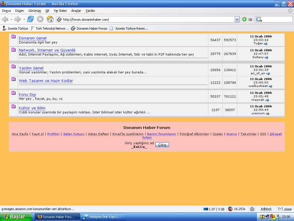This screenshot has height=221, width=294.
Task: Click the Üyeler members link
Action: click(218, 134)
